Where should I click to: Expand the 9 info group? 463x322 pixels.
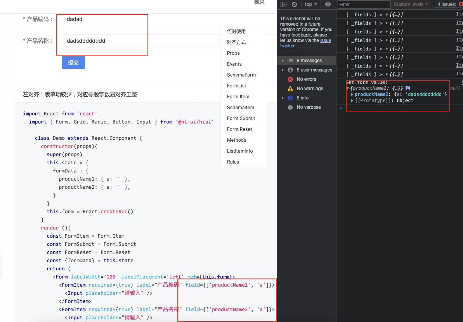tap(283, 97)
